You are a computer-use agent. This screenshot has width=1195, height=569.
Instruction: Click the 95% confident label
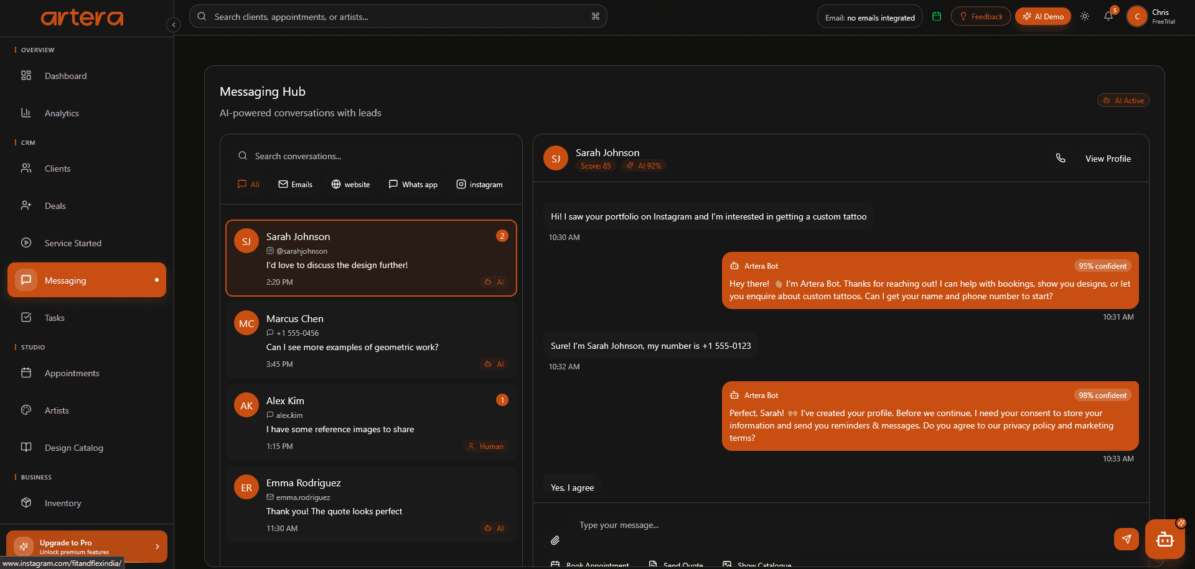1102,266
